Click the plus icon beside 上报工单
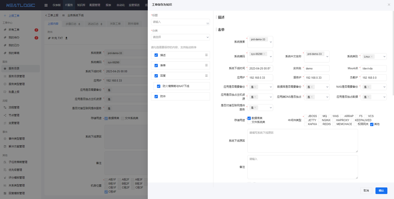Viewport: 394px width, 199px height. coord(5,16)
